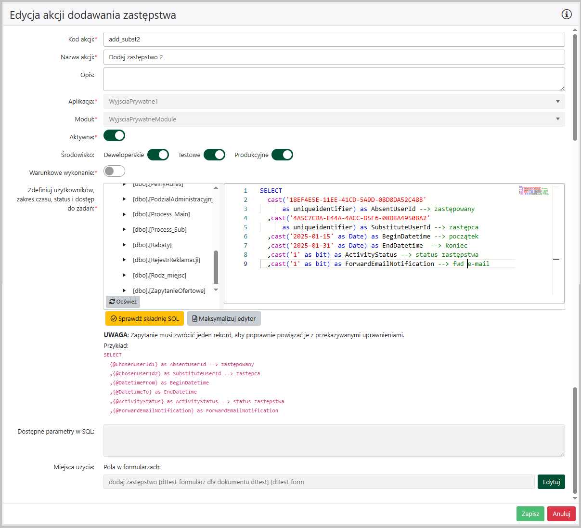Viewport: 581px width, 528px height.
Task: Open the Moduł dropdown
Action: click(334, 119)
